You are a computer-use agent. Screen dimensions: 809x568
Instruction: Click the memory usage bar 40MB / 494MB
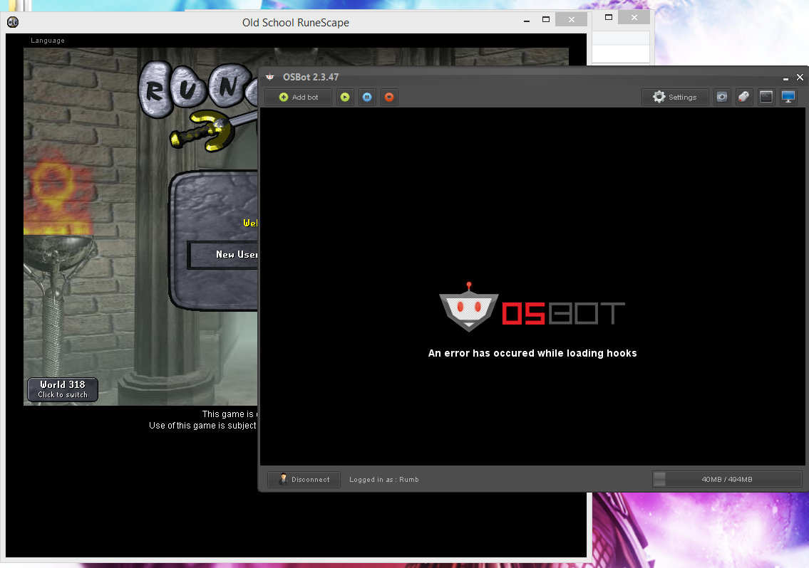[x=727, y=479]
